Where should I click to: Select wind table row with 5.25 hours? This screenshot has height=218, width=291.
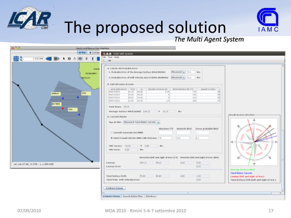pyautogui.click(x=164, y=92)
